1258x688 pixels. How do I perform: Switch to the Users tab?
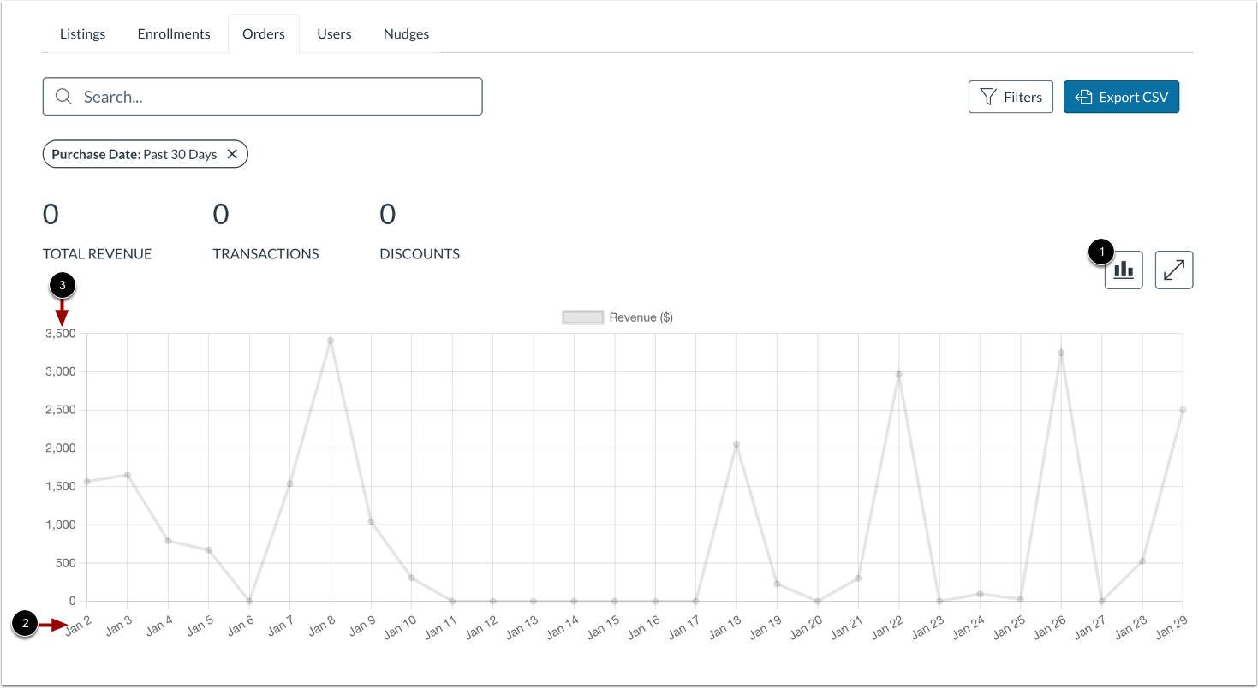334,34
